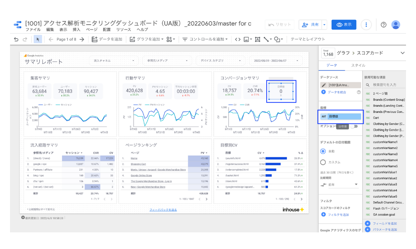Click the 共有 share button
This screenshot has height=249, width=416.
click(x=310, y=24)
